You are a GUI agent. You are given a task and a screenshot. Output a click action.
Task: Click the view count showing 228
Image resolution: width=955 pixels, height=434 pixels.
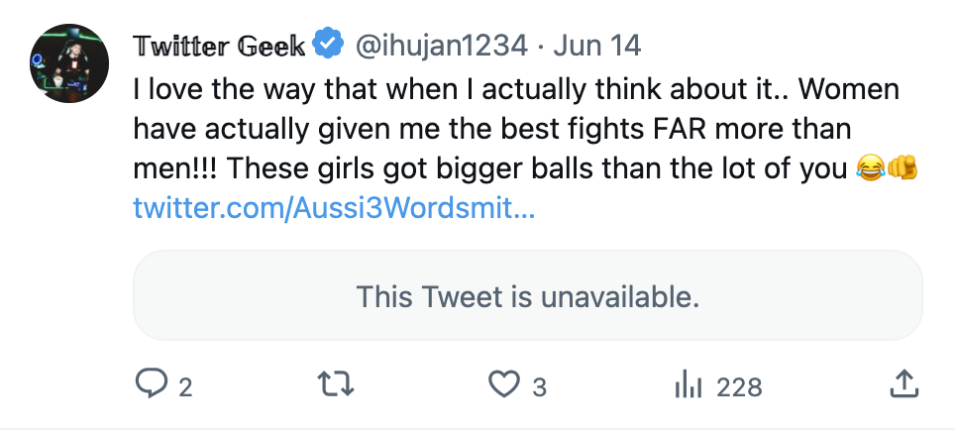(739, 386)
